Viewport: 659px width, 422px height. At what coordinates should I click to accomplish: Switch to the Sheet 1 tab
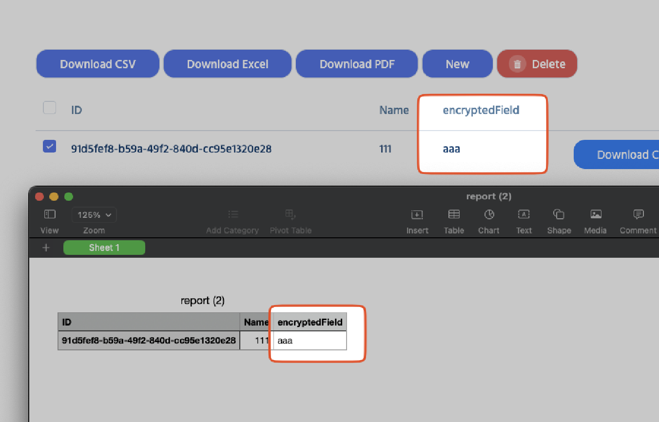(104, 248)
